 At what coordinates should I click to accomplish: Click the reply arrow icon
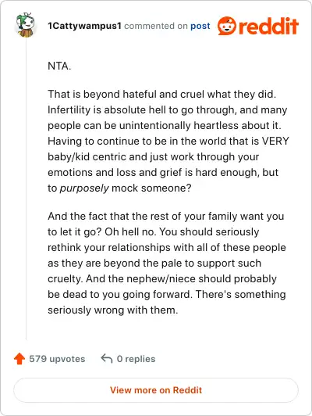coord(107,358)
